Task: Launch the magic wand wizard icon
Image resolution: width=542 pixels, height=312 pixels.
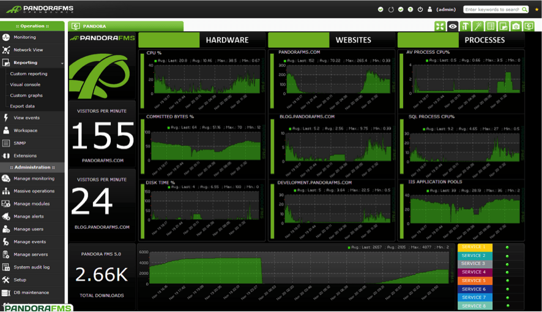Action: [x=478, y=26]
